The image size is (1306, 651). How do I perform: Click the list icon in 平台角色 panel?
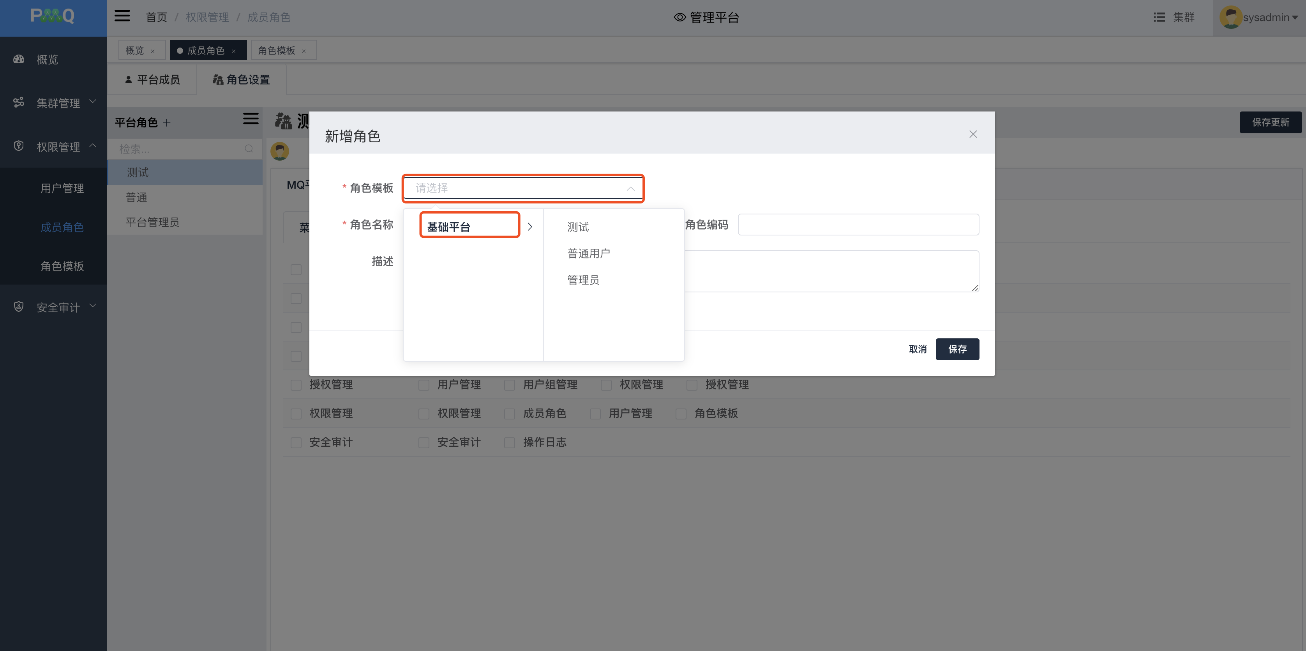pos(251,119)
